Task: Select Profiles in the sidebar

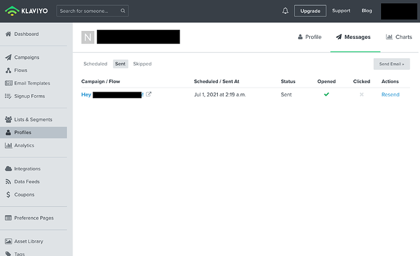Action: 33,132
